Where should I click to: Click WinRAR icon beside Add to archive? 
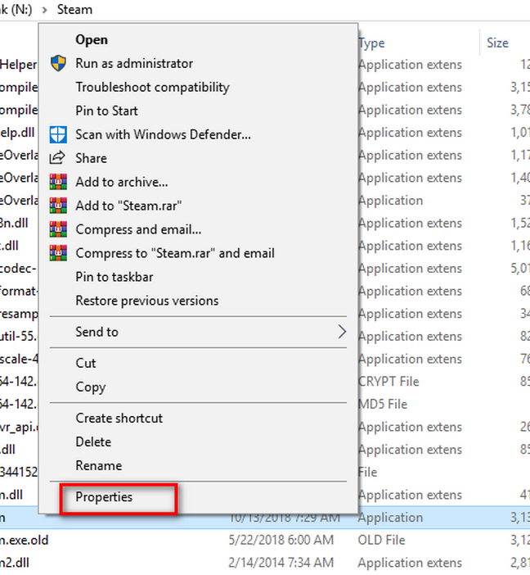pyautogui.click(x=58, y=182)
